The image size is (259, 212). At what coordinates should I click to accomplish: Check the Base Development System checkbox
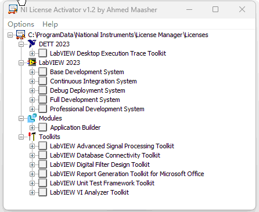point(42,72)
